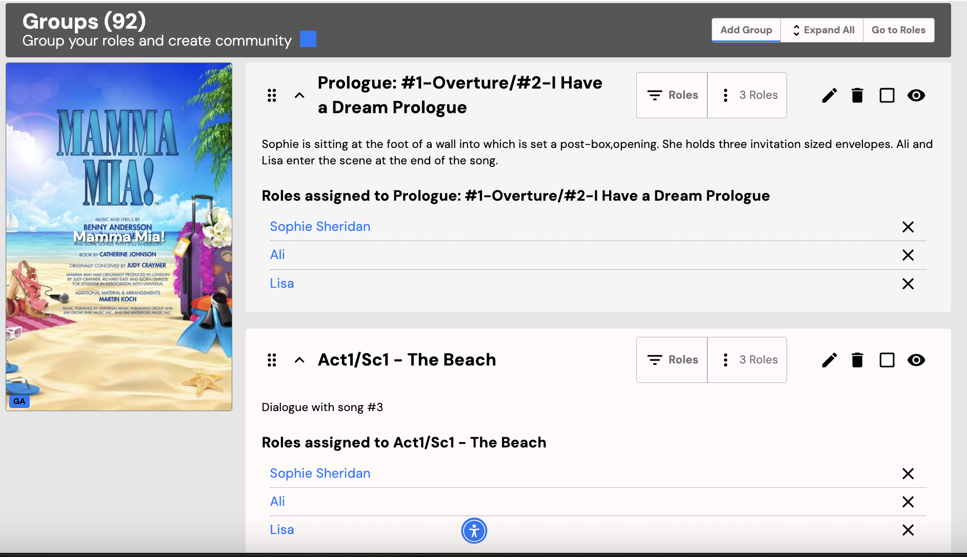
Task: Click the GA badge on the poster
Action: 19,401
